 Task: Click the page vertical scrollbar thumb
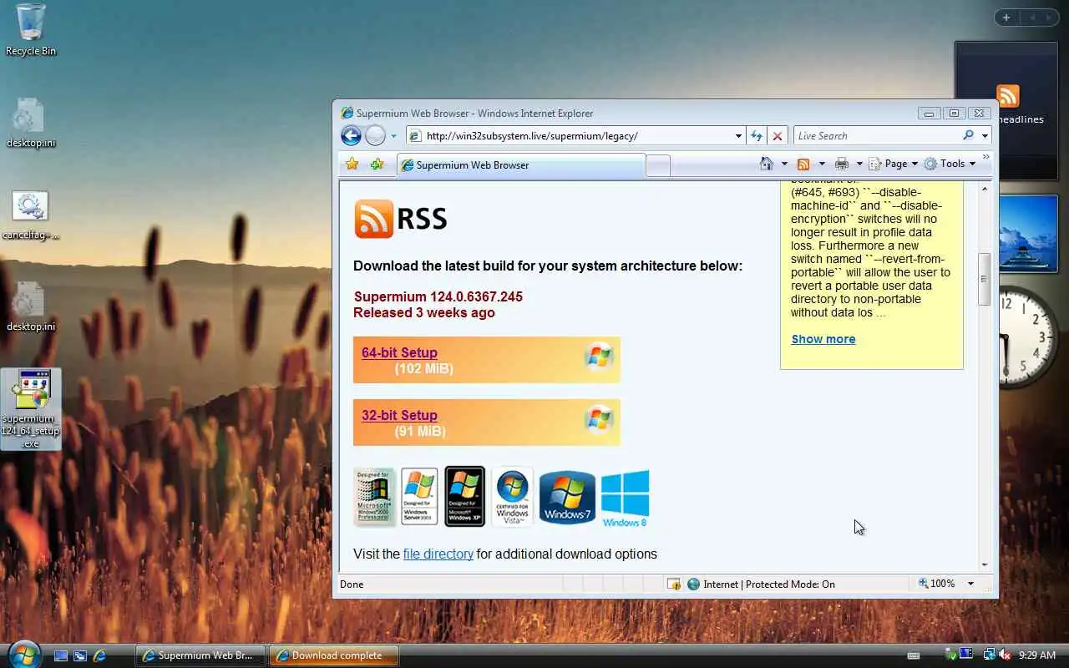pos(984,279)
